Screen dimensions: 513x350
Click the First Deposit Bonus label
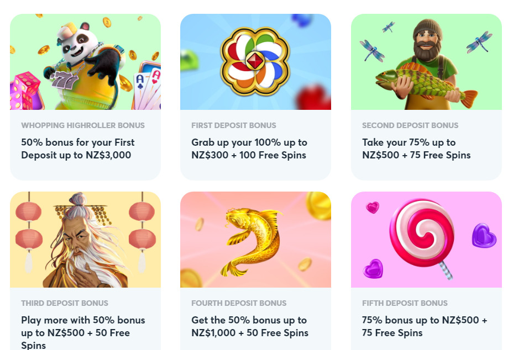pos(234,125)
